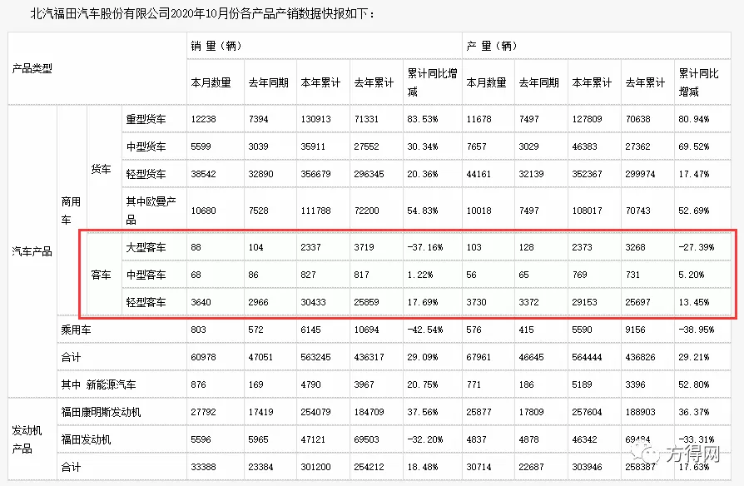The image size is (744, 486).
Task: Click 54.83% in the 欧曼产品 row
Action: (423, 211)
